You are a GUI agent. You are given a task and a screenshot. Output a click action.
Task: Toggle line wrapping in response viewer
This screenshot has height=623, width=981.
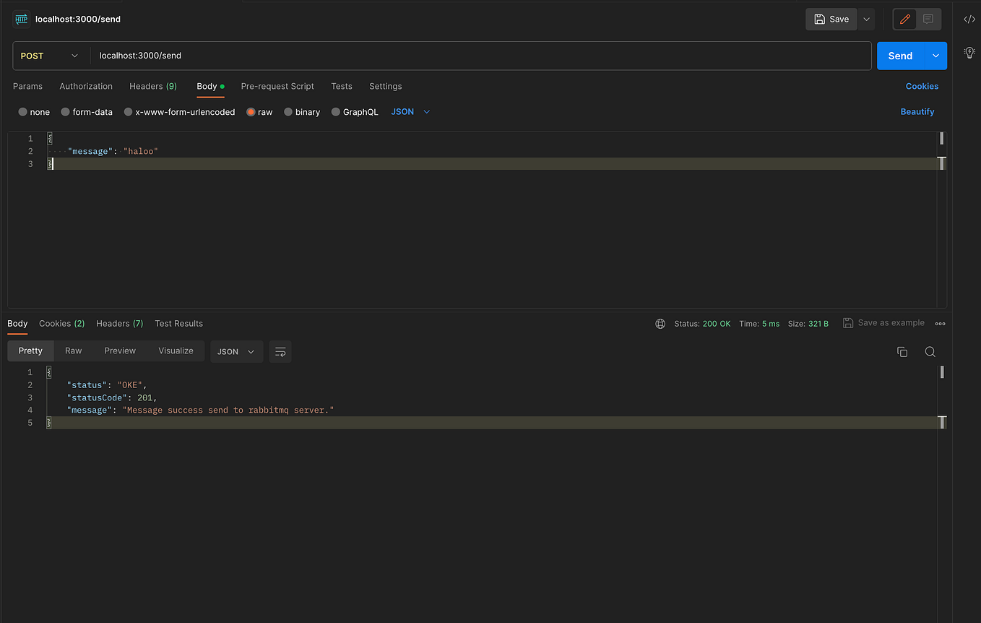coord(280,351)
